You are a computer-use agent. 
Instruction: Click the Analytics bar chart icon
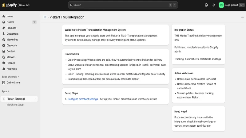coord(4,69)
